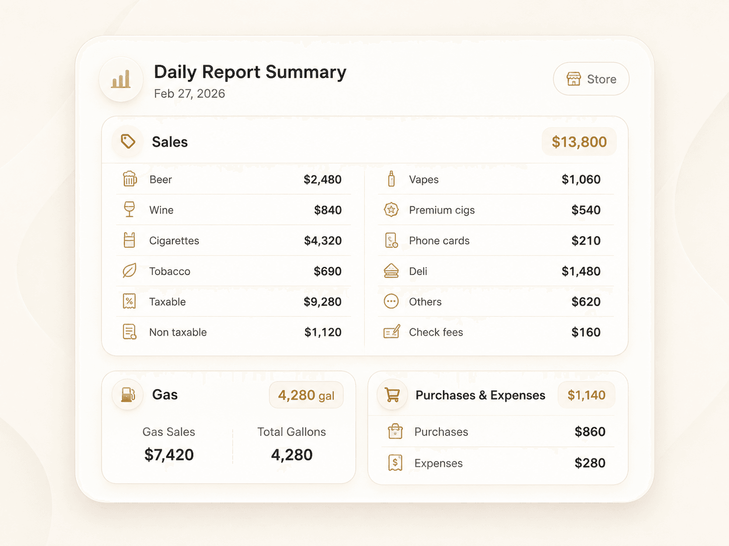This screenshot has width=729, height=546.
Task: Click the Deli row label
Action: pos(418,271)
